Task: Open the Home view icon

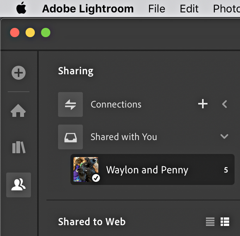Action: [18, 111]
